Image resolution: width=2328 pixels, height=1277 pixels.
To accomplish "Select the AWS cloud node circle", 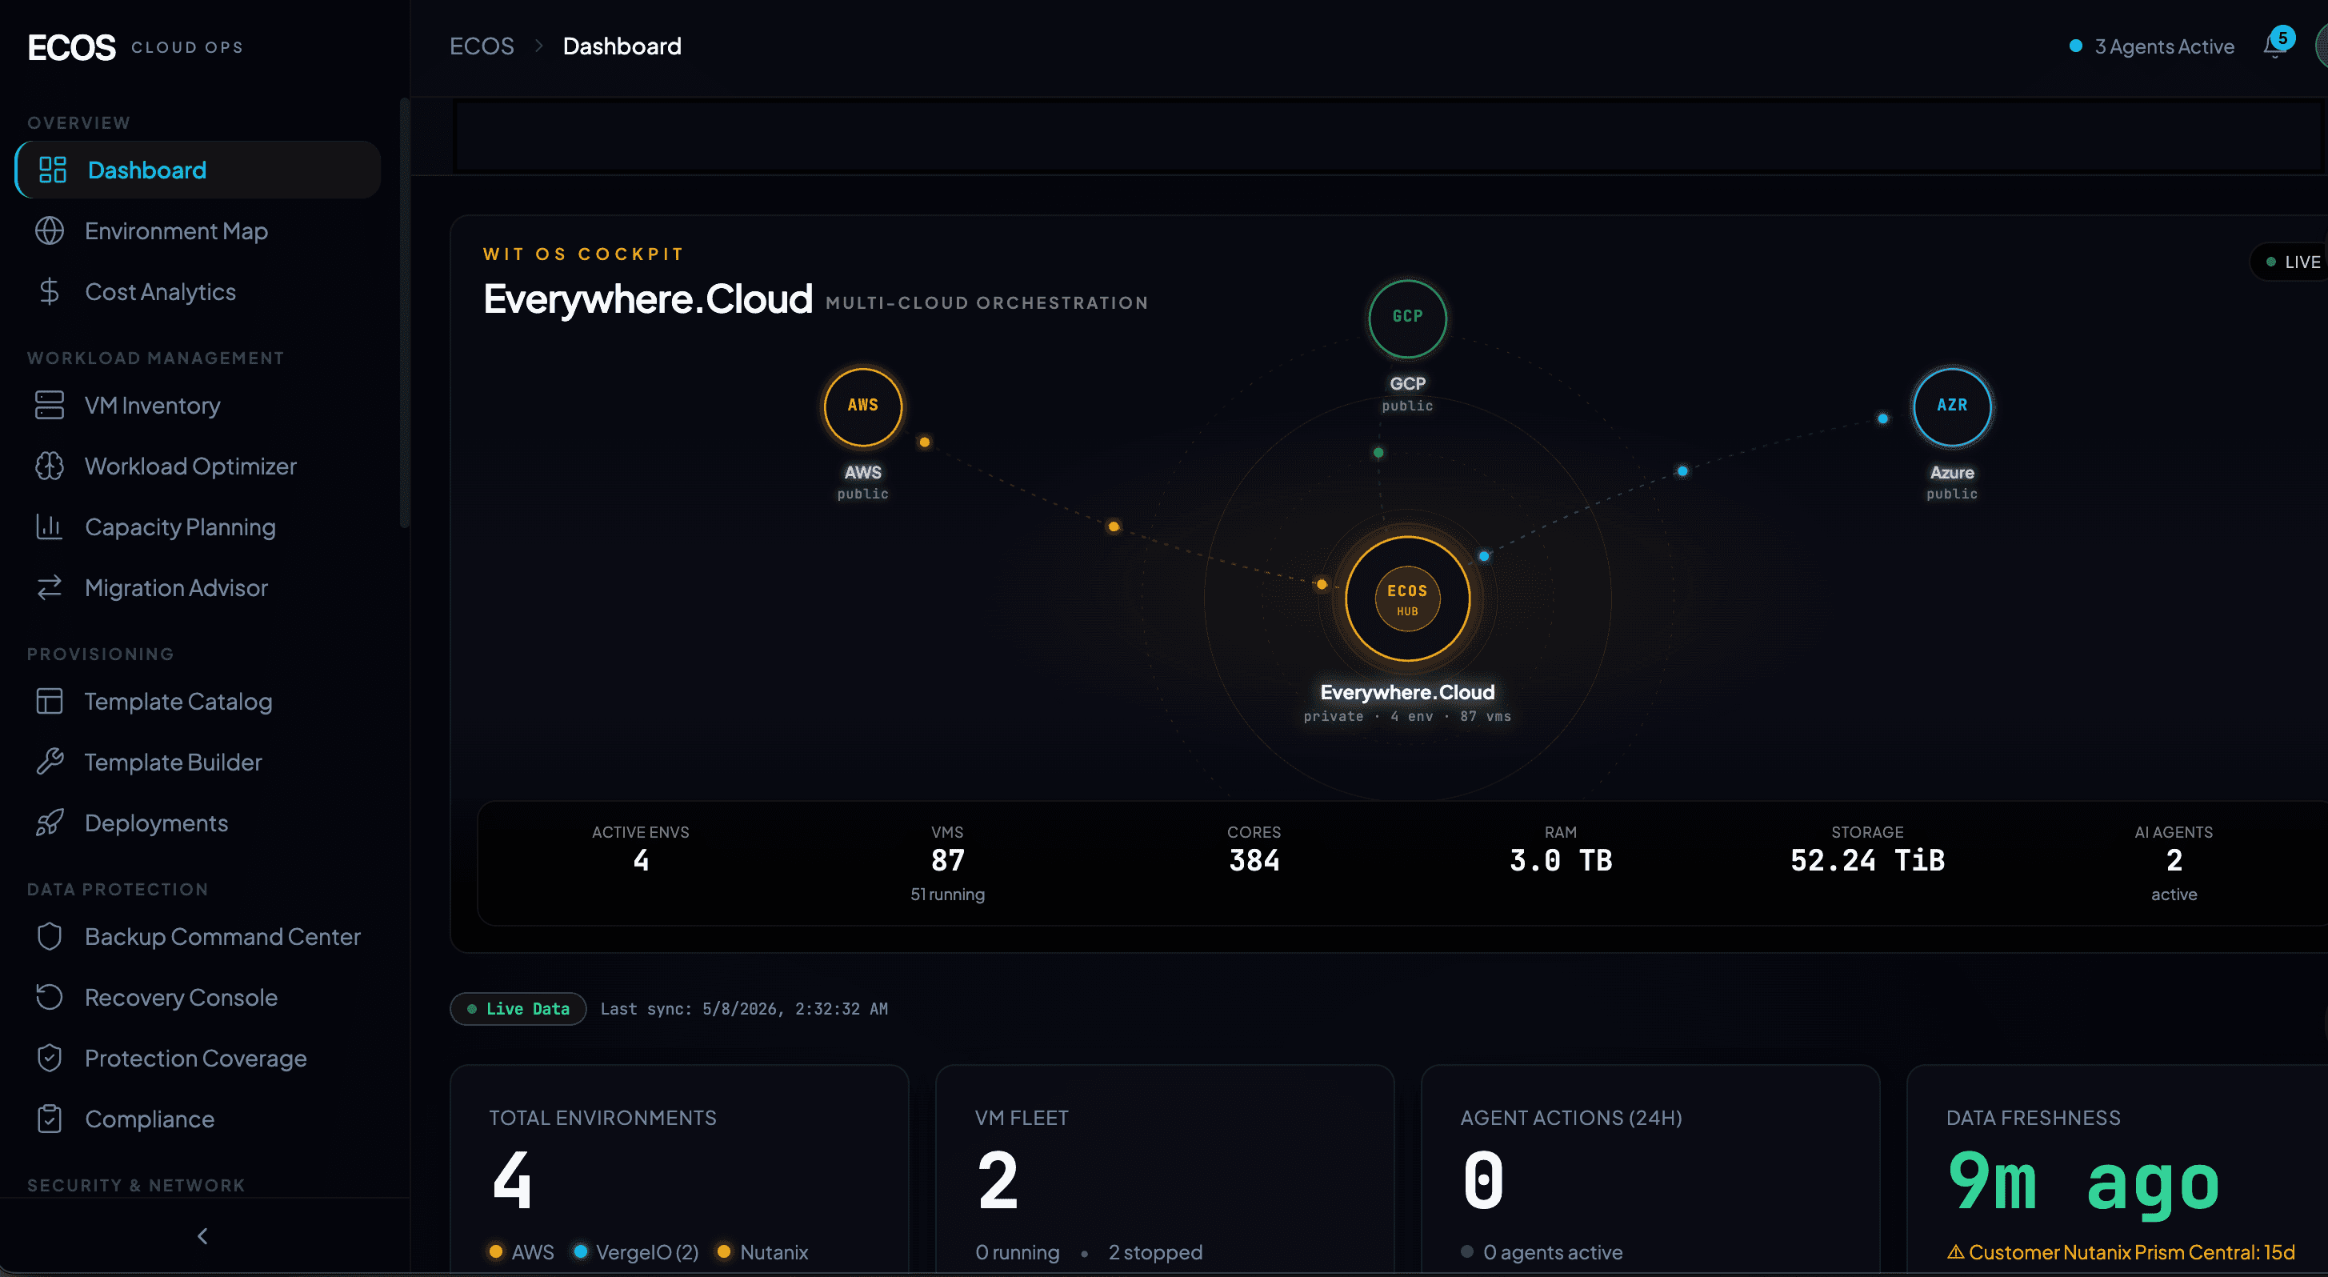I will pyautogui.click(x=863, y=406).
